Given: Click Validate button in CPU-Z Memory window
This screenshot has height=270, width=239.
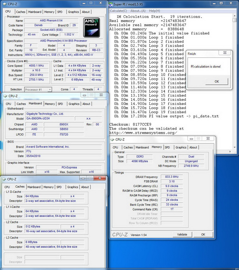Looking at the screenshot, I should 182,234.
